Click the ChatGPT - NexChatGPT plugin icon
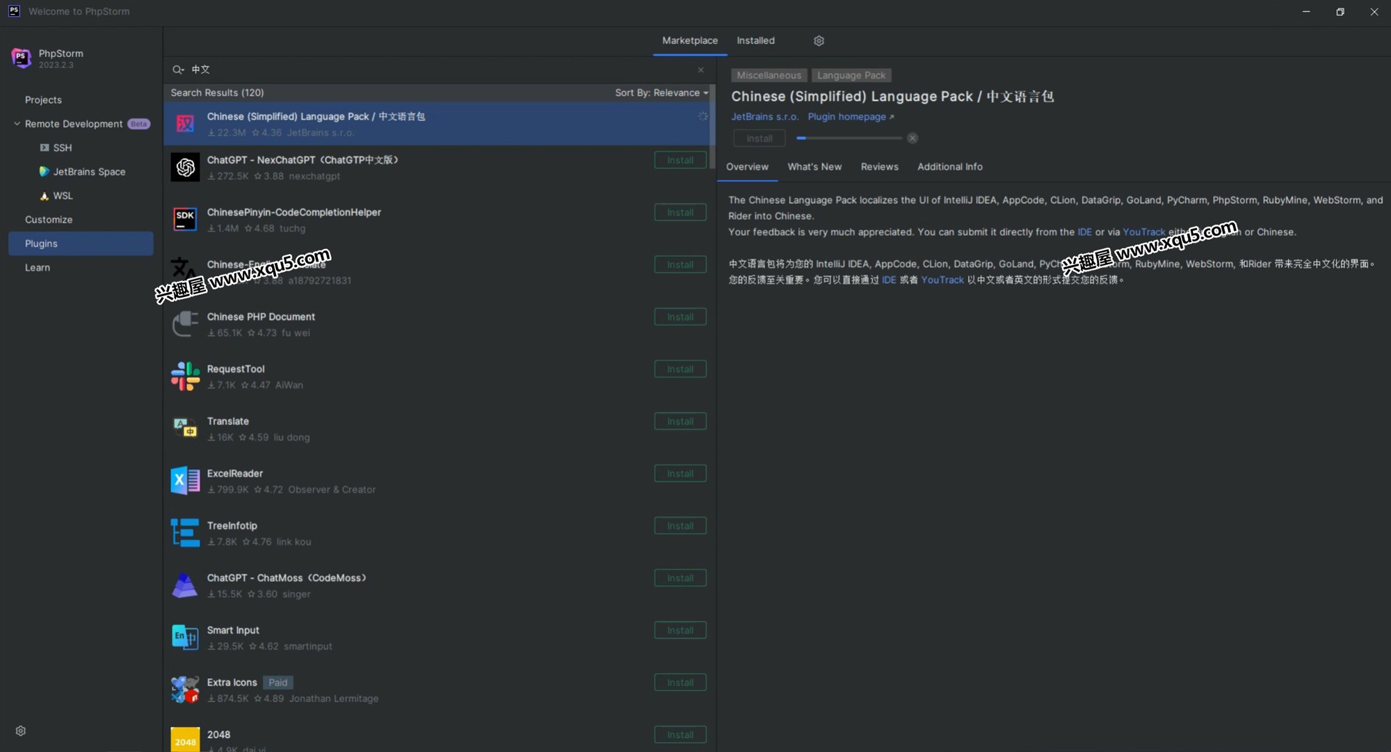Viewport: 1391px width, 752px height. pos(184,167)
